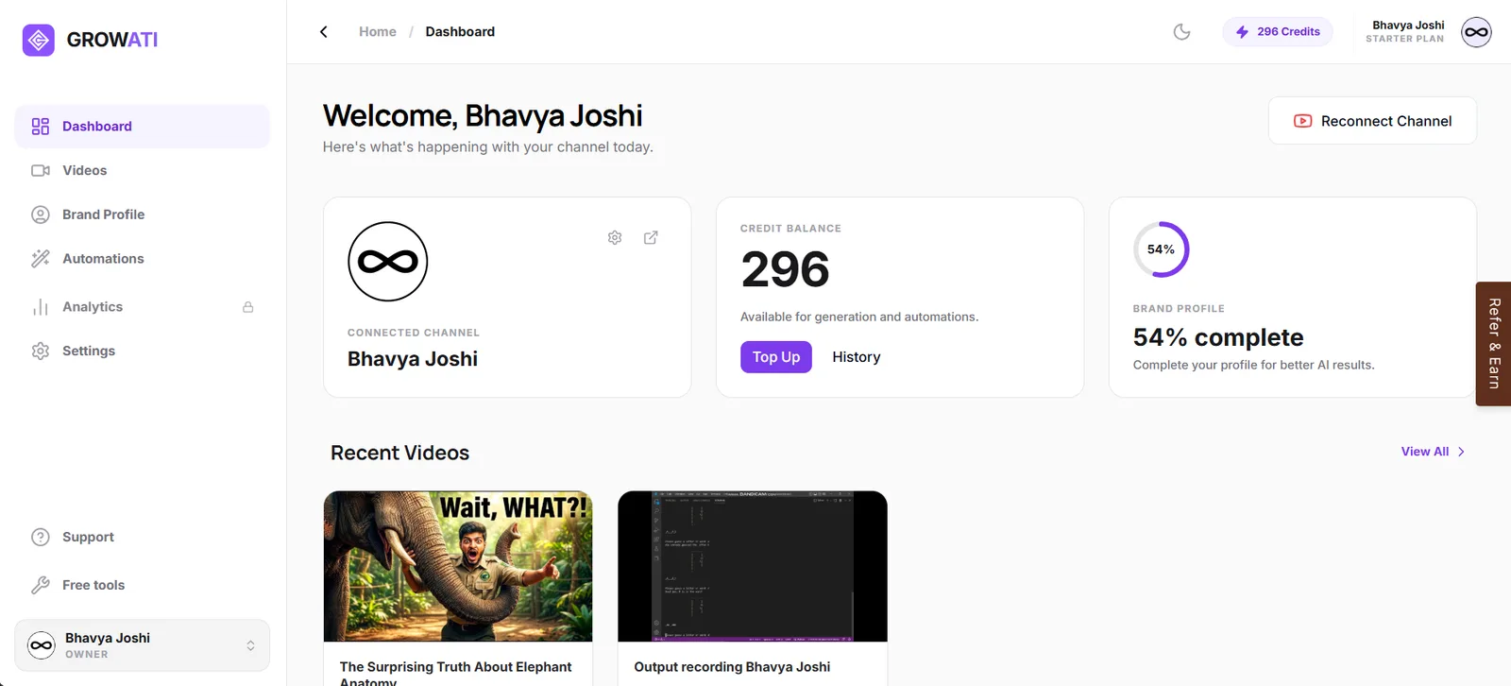Expand the Bhavya Joshi Owner account switcher
Image resolution: width=1511 pixels, height=686 pixels.
pos(142,645)
